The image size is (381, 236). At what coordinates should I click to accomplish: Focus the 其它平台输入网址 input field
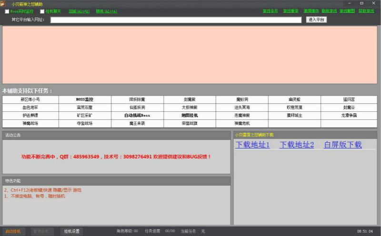tap(176, 20)
